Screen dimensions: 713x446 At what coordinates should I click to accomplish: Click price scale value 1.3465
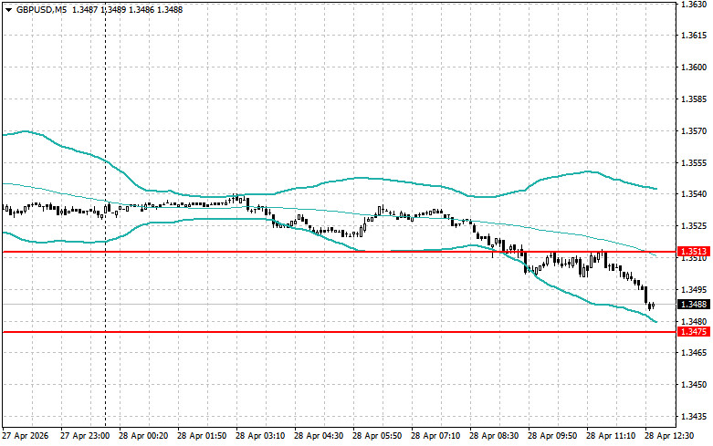(694, 353)
